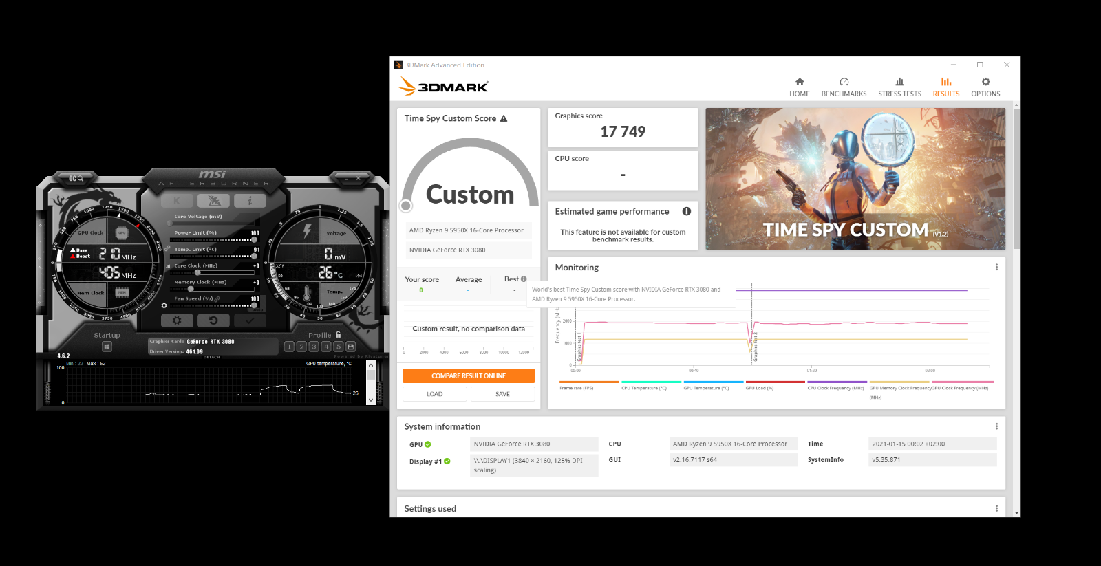Adjust the Temp. Limit slider handle
The width and height of the screenshot is (1101, 566).
pyautogui.click(x=255, y=257)
